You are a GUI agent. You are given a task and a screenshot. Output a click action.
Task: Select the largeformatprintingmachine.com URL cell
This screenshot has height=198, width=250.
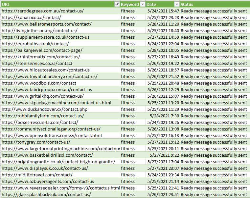60,149
